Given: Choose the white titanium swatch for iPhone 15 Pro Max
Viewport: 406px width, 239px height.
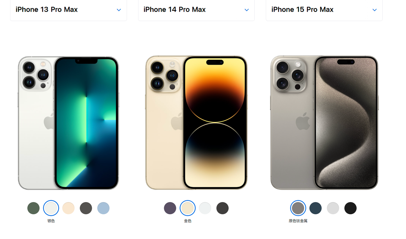Looking at the screenshot, I should coord(333,208).
